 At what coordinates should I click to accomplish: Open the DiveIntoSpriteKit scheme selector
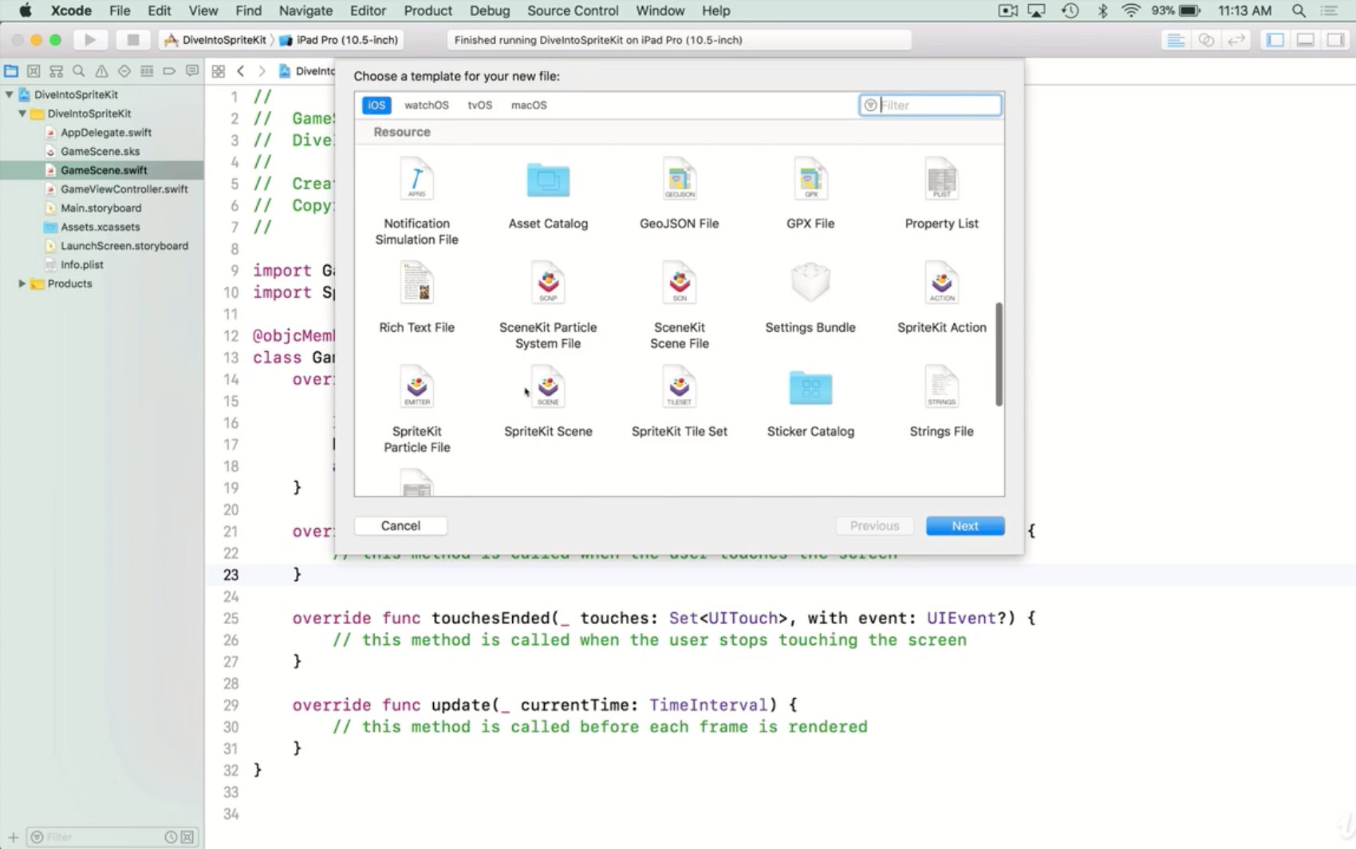pyautogui.click(x=215, y=40)
